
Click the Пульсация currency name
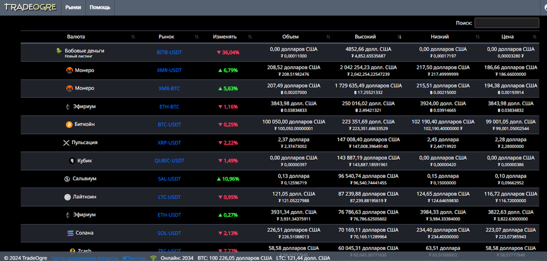coord(84,142)
